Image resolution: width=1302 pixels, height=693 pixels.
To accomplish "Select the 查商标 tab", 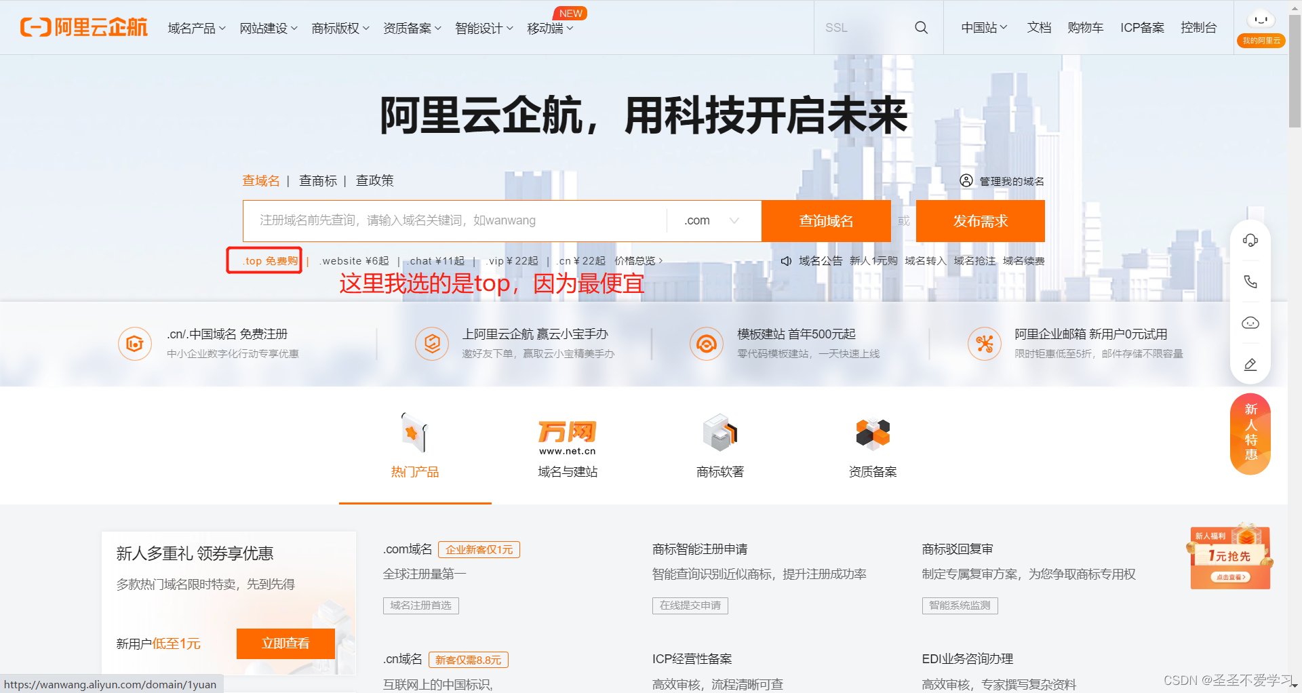I will click(x=318, y=180).
